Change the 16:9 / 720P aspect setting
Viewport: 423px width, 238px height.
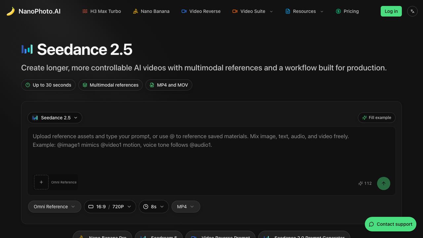(x=110, y=207)
